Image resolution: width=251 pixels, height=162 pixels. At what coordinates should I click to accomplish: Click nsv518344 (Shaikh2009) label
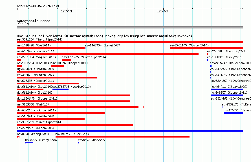[x=36, y=116]
